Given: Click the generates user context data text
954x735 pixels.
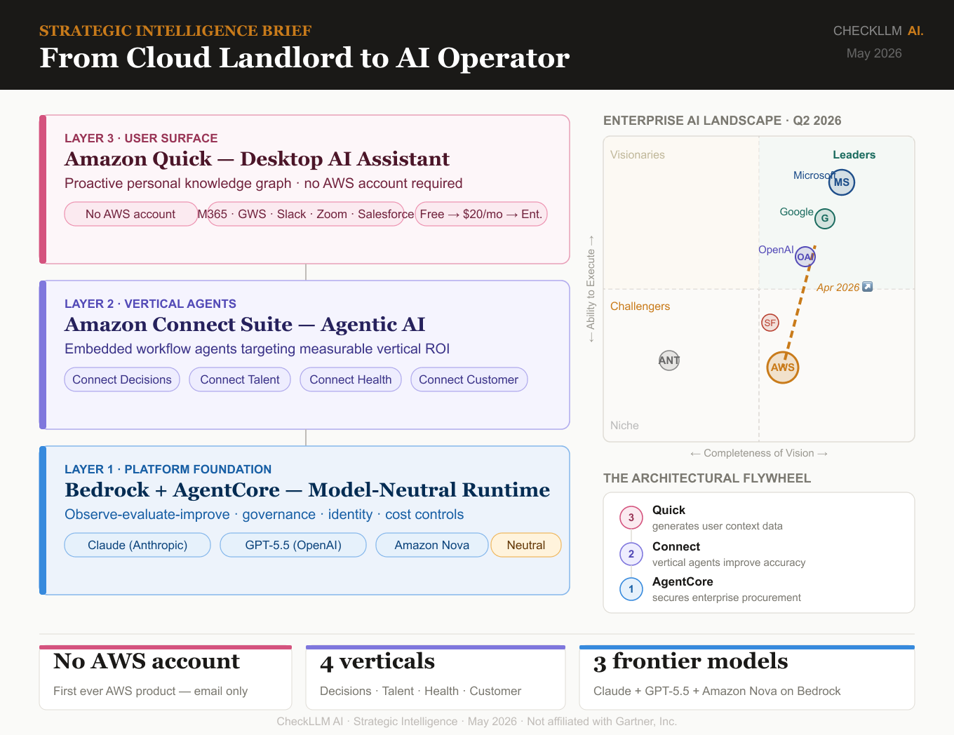Looking at the screenshot, I should tap(718, 526).
